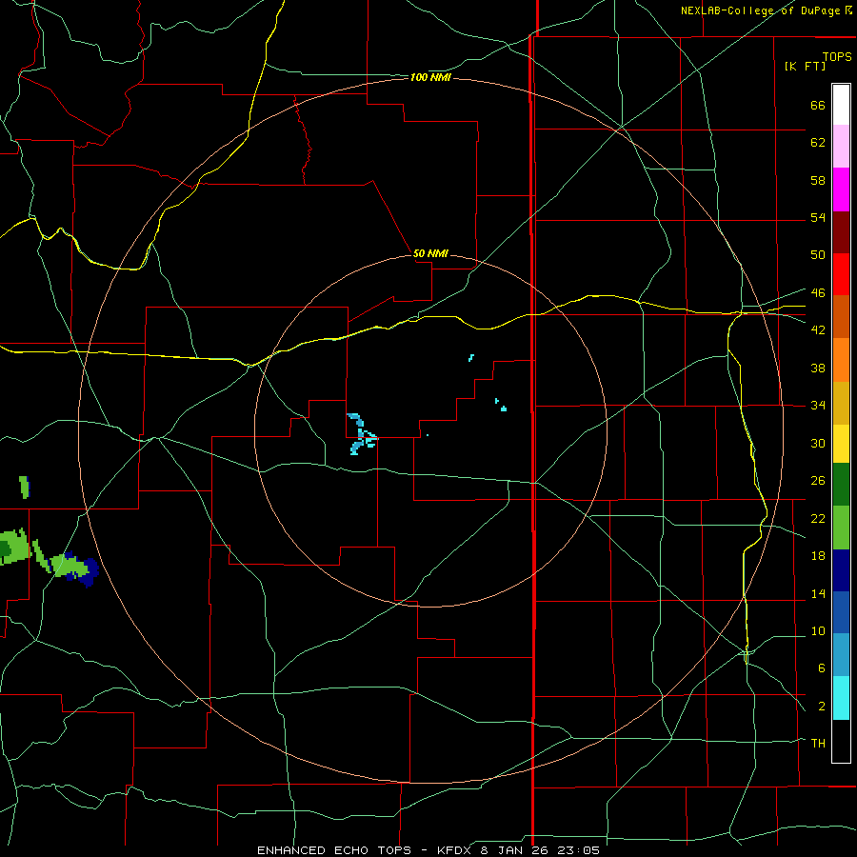
Task: Click the light green legend band
Action: (x=841, y=528)
